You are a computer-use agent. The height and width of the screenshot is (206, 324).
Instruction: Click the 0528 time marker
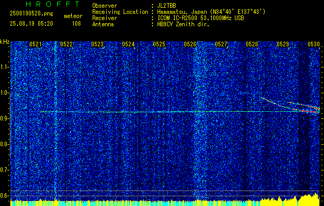pos(252,44)
